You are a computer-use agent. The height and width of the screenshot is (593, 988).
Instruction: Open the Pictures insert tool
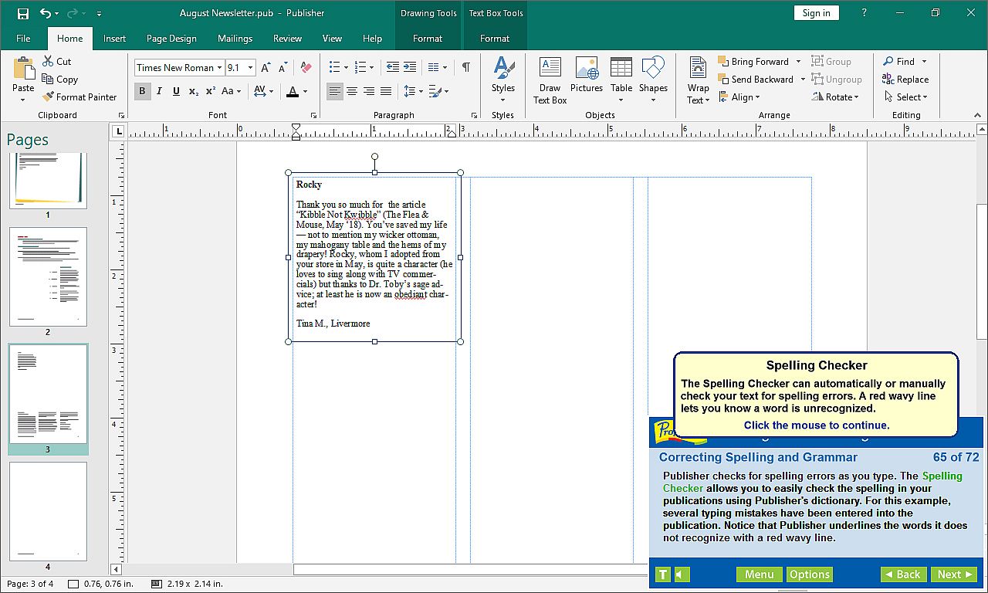(x=586, y=68)
